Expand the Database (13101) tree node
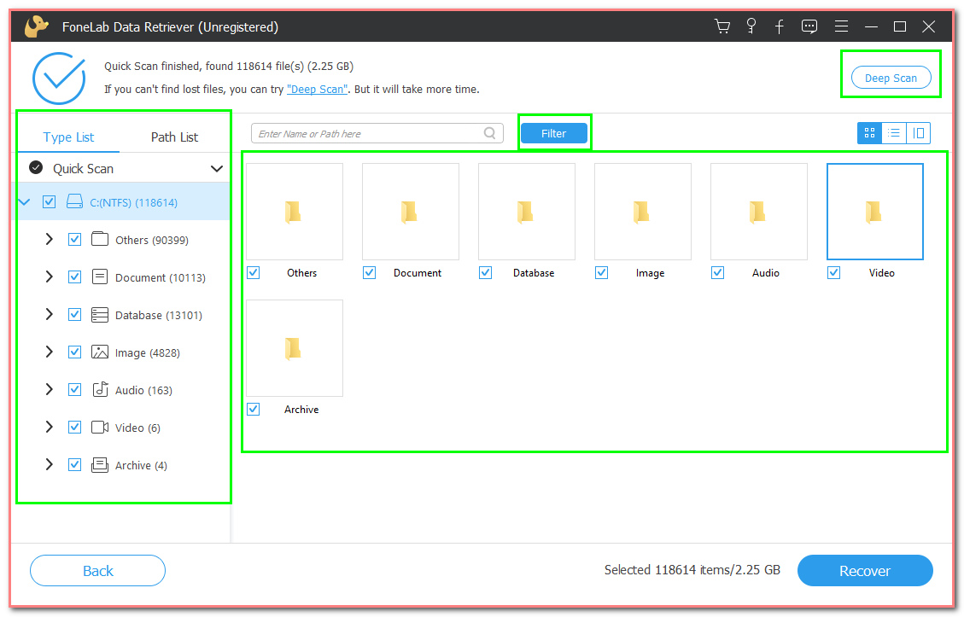 50,315
